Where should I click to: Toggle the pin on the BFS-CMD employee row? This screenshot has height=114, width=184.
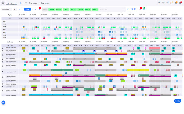click(2, 71)
